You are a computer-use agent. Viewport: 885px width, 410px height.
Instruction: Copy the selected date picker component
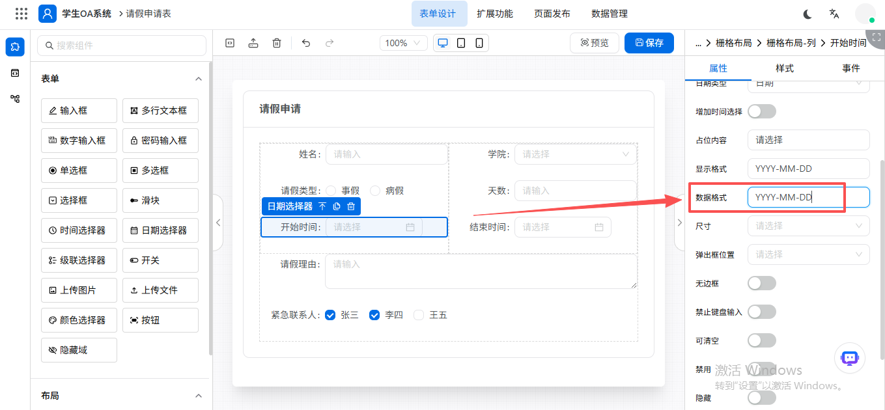pos(337,207)
